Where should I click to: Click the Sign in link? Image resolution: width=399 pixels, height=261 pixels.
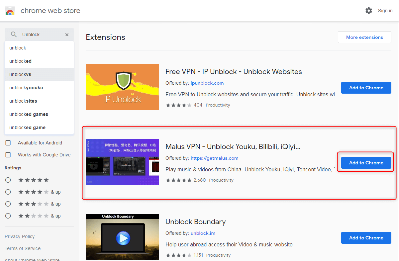click(x=385, y=11)
